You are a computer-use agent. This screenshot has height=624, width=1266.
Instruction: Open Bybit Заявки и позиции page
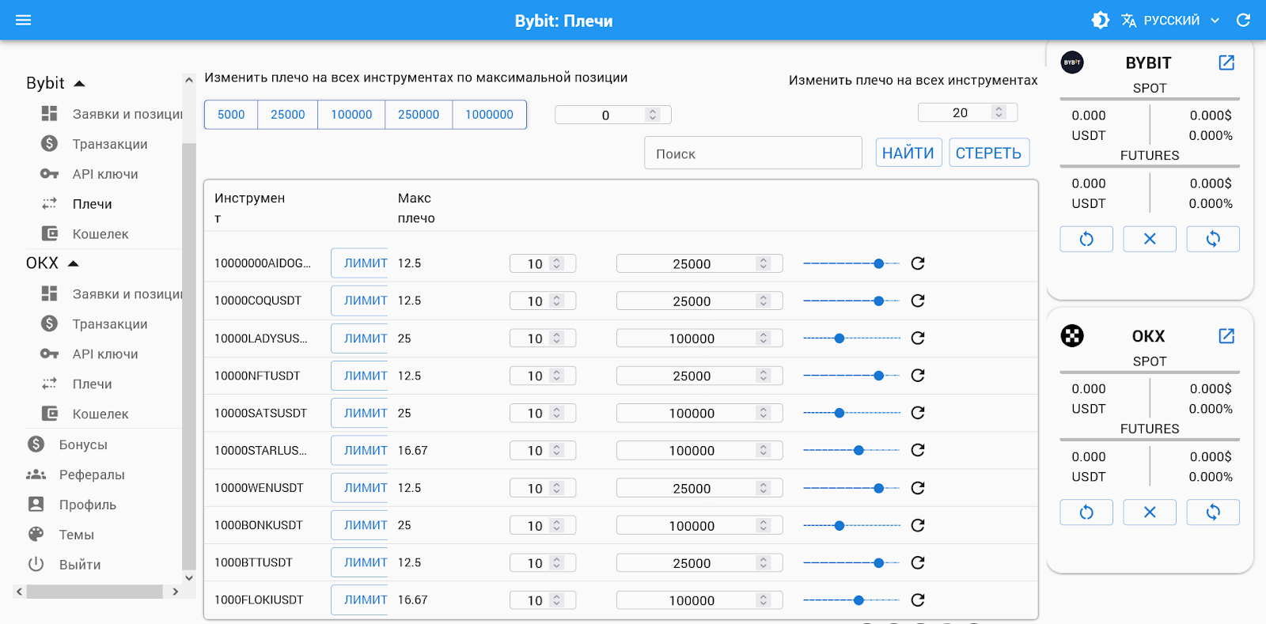(x=111, y=114)
